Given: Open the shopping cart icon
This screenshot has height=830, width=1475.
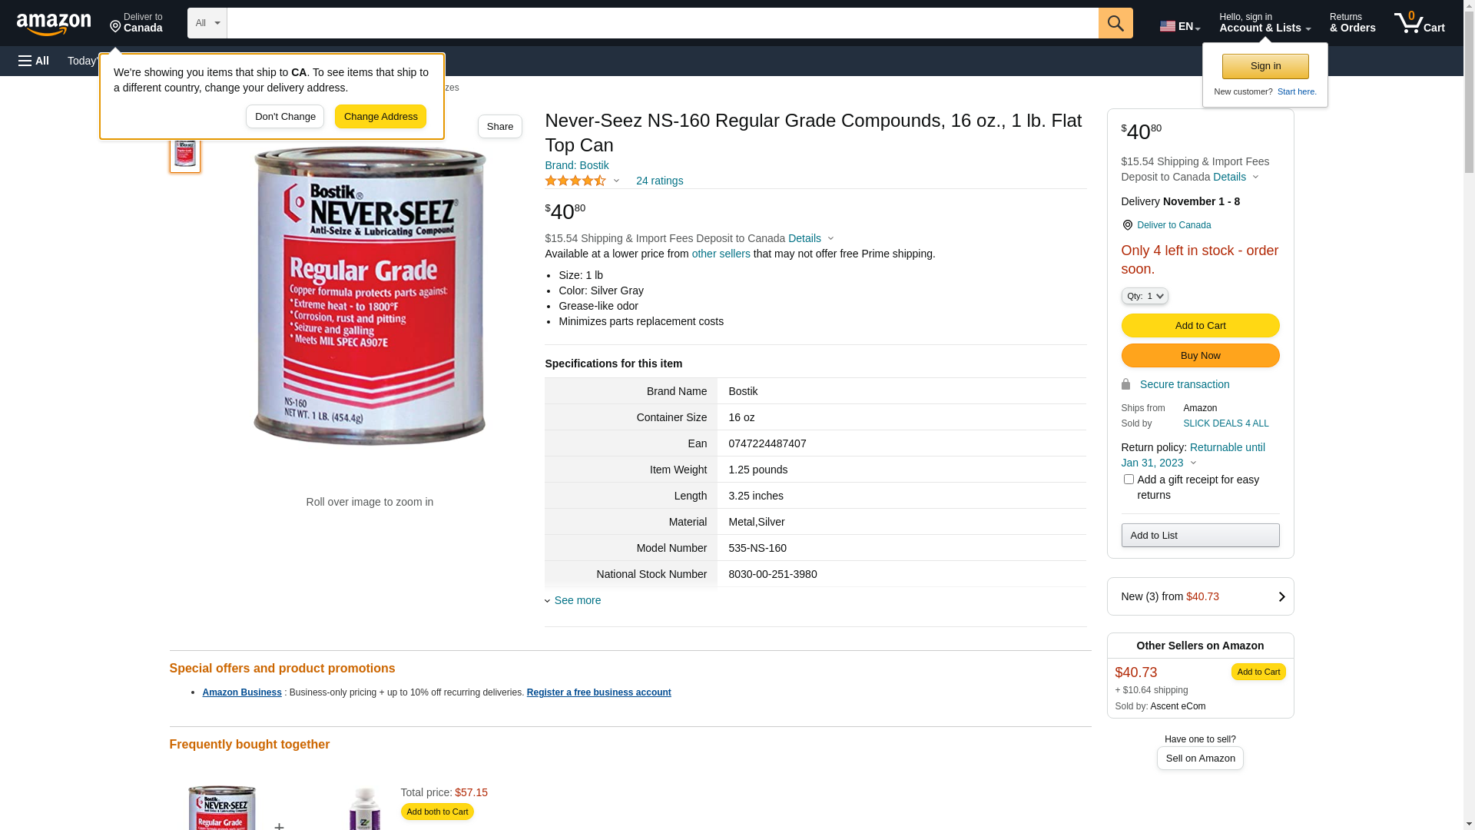Looking at the screenshot, I should (x=1419, y=23).
